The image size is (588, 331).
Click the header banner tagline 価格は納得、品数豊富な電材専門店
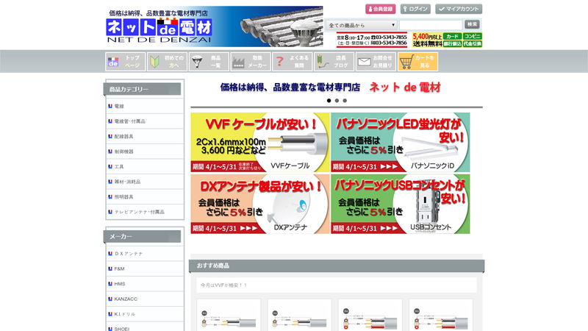158,13
